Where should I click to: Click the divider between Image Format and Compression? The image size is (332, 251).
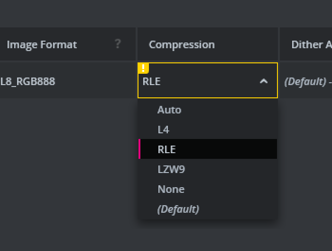(x=137, y=44)
